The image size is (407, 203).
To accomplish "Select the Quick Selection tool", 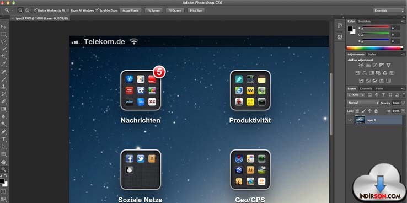I will tap(3, 49).
